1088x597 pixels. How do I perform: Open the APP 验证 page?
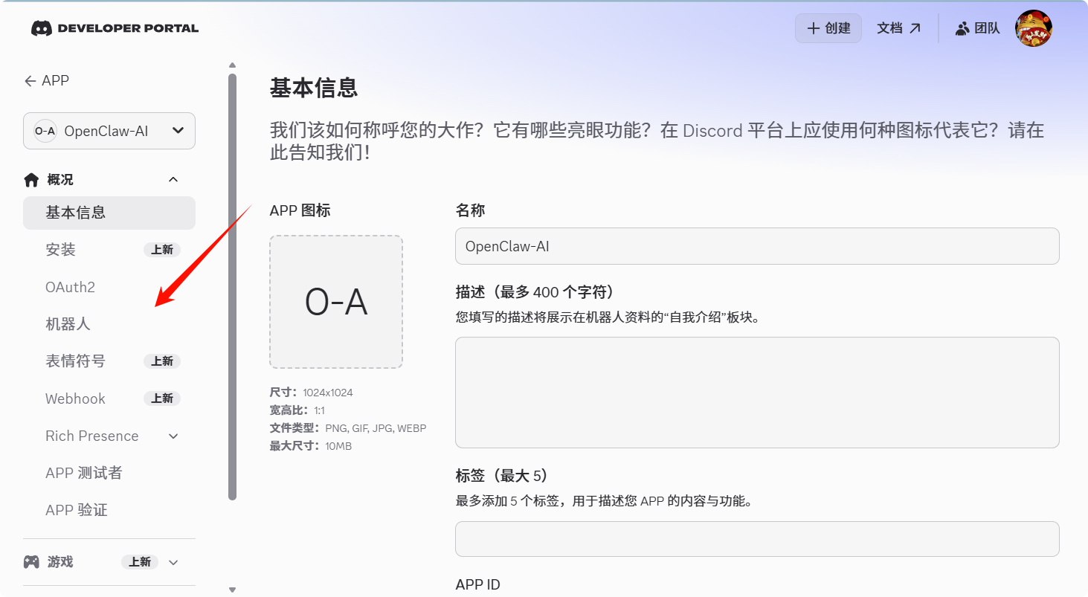[x=109, y=510]
